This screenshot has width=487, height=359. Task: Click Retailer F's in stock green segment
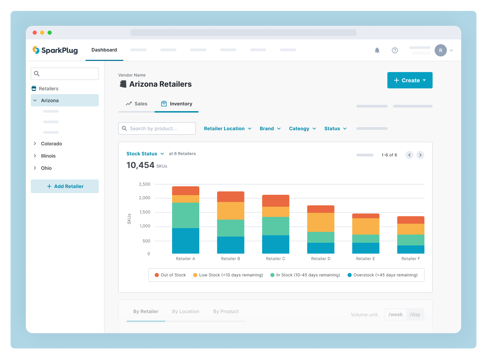pos(411,240)
